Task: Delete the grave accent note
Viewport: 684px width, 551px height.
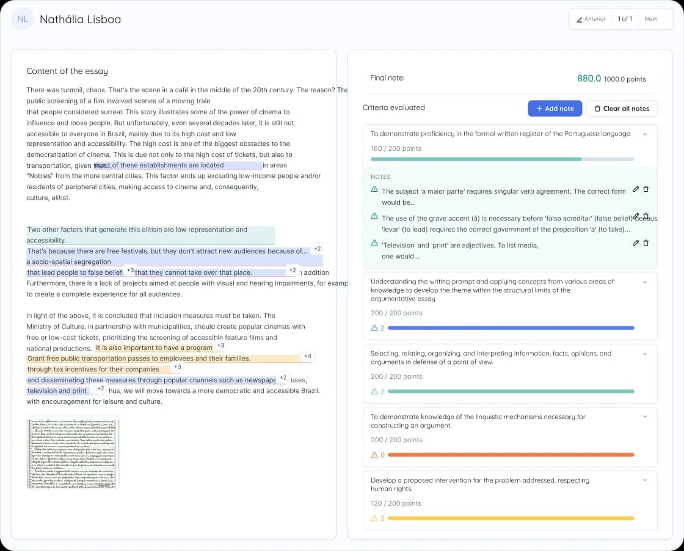Action: pos(646,216)
